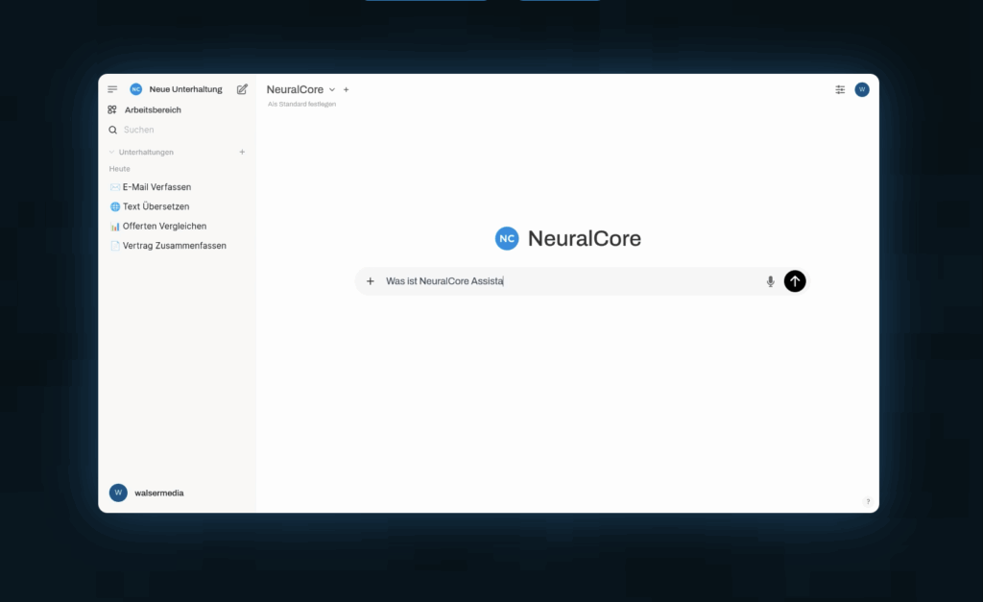The height and width of the screenshot is (602, 983).
Task: Open the Arbeitsbereich workspace
Action: 152,110
